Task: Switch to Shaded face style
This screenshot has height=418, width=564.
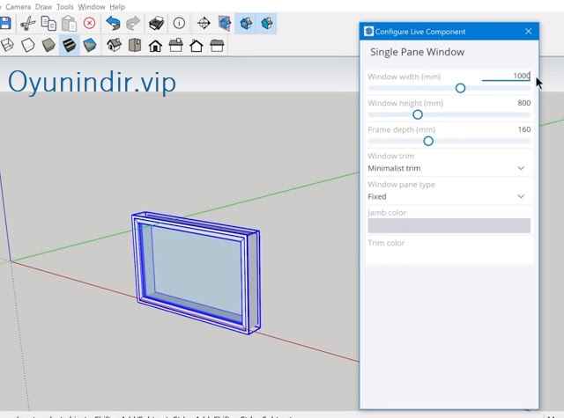Action: [48, 45]
